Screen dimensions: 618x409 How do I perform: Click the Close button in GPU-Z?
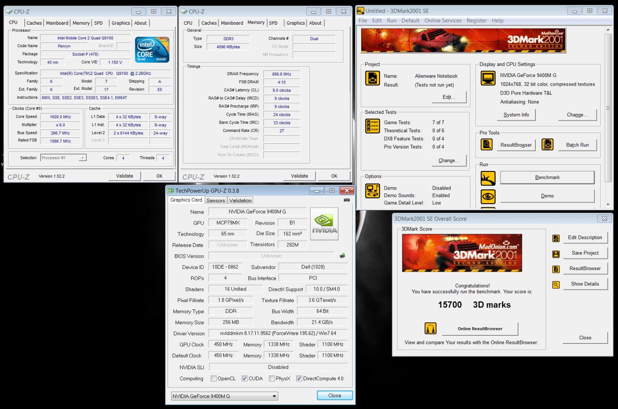[x=334, y=395]
